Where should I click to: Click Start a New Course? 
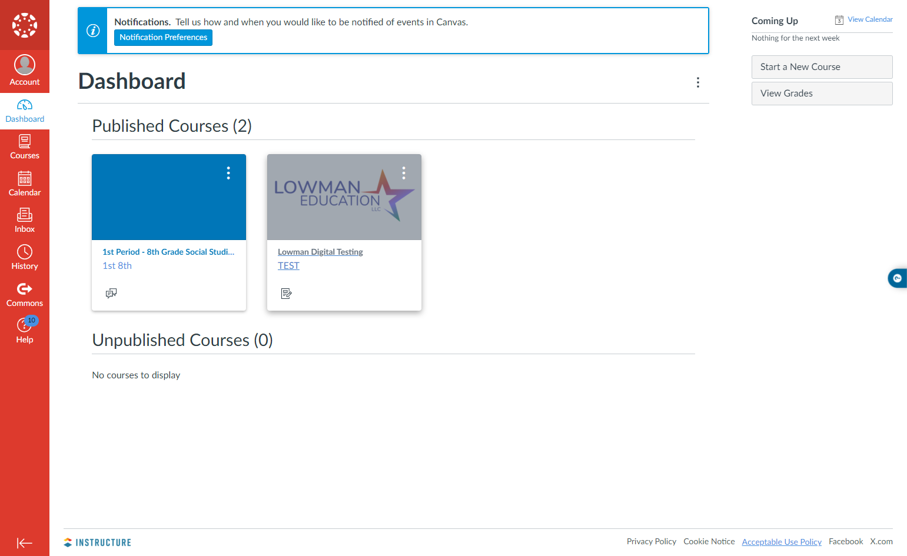click(822, 67)
